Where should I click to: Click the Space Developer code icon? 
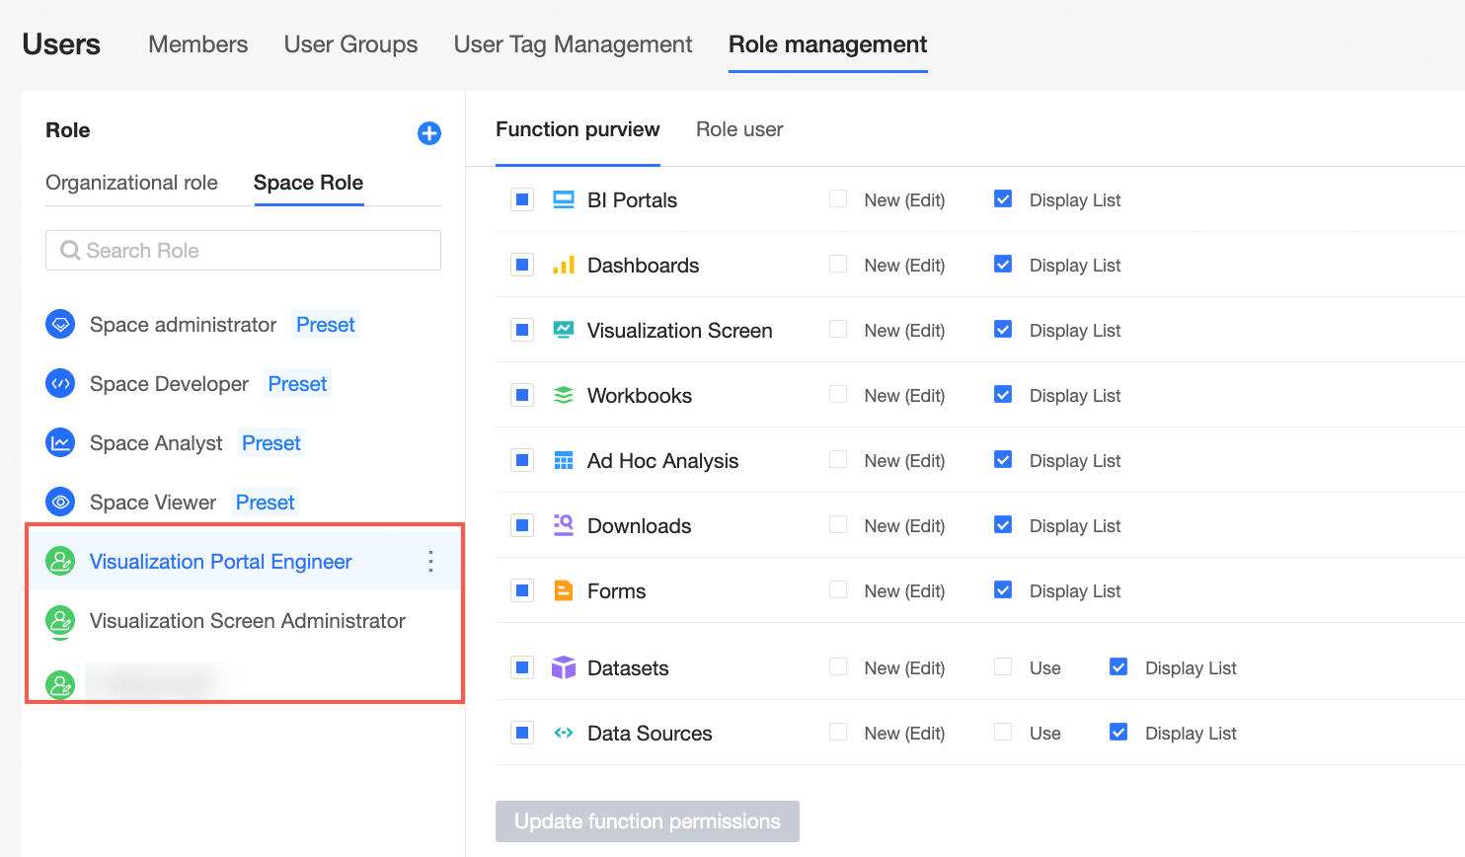[60, 383]
